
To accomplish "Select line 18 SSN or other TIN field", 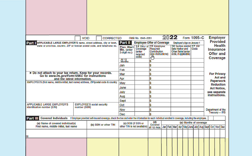I will point(103,133).
